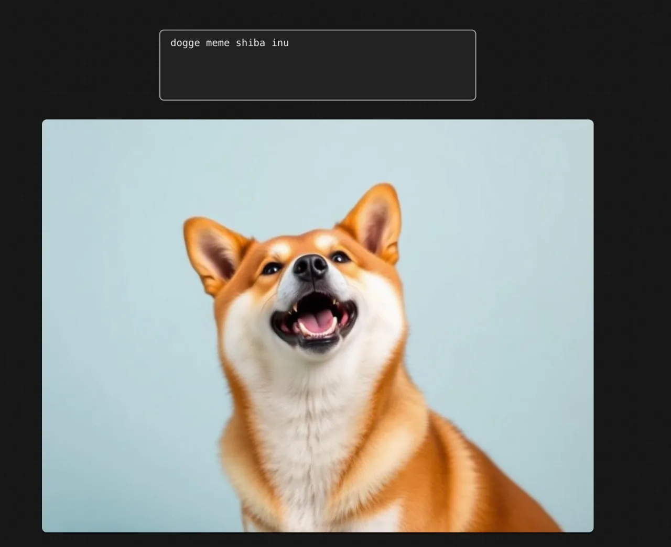Viewport: 671px width, 547px height.
Task: Click the prompt text box containing 'dogge meme shiba inu'
Action: 318,65
